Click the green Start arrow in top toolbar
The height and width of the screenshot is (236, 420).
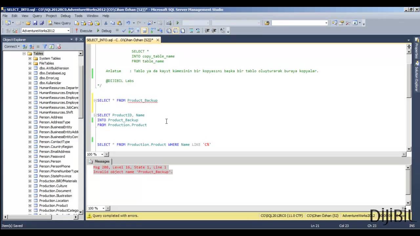(x=178, y=23)
